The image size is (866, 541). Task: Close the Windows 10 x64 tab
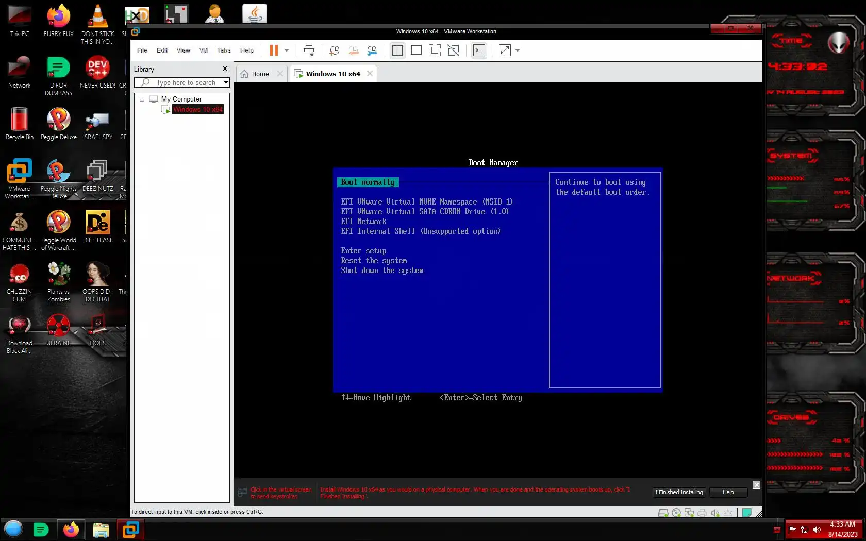pos(370,74)
